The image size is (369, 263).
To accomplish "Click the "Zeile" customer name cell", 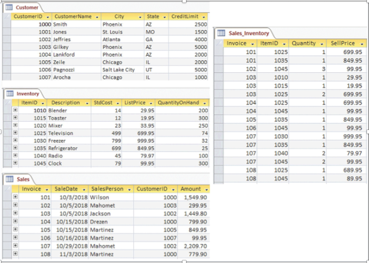I will pos(76,62).
